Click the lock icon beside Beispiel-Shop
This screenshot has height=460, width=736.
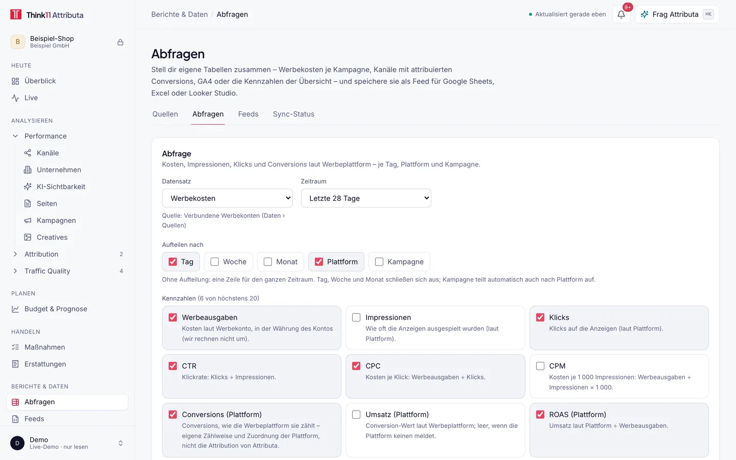[x=121, y=42]
